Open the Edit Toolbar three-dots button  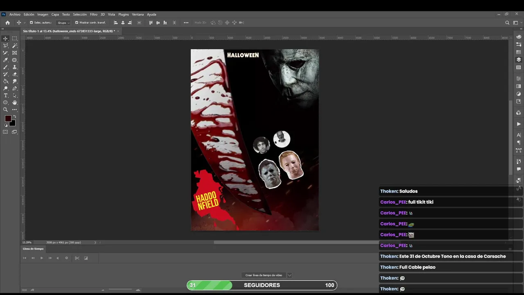(x=15, y=109)
